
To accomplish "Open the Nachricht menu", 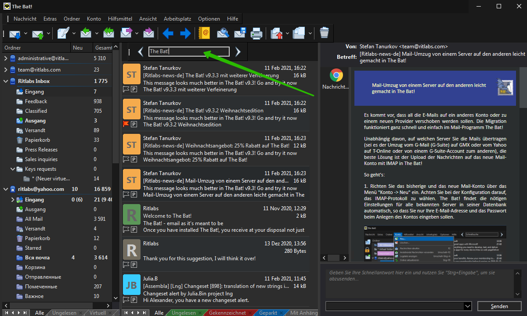I will [x=25, y=19].
